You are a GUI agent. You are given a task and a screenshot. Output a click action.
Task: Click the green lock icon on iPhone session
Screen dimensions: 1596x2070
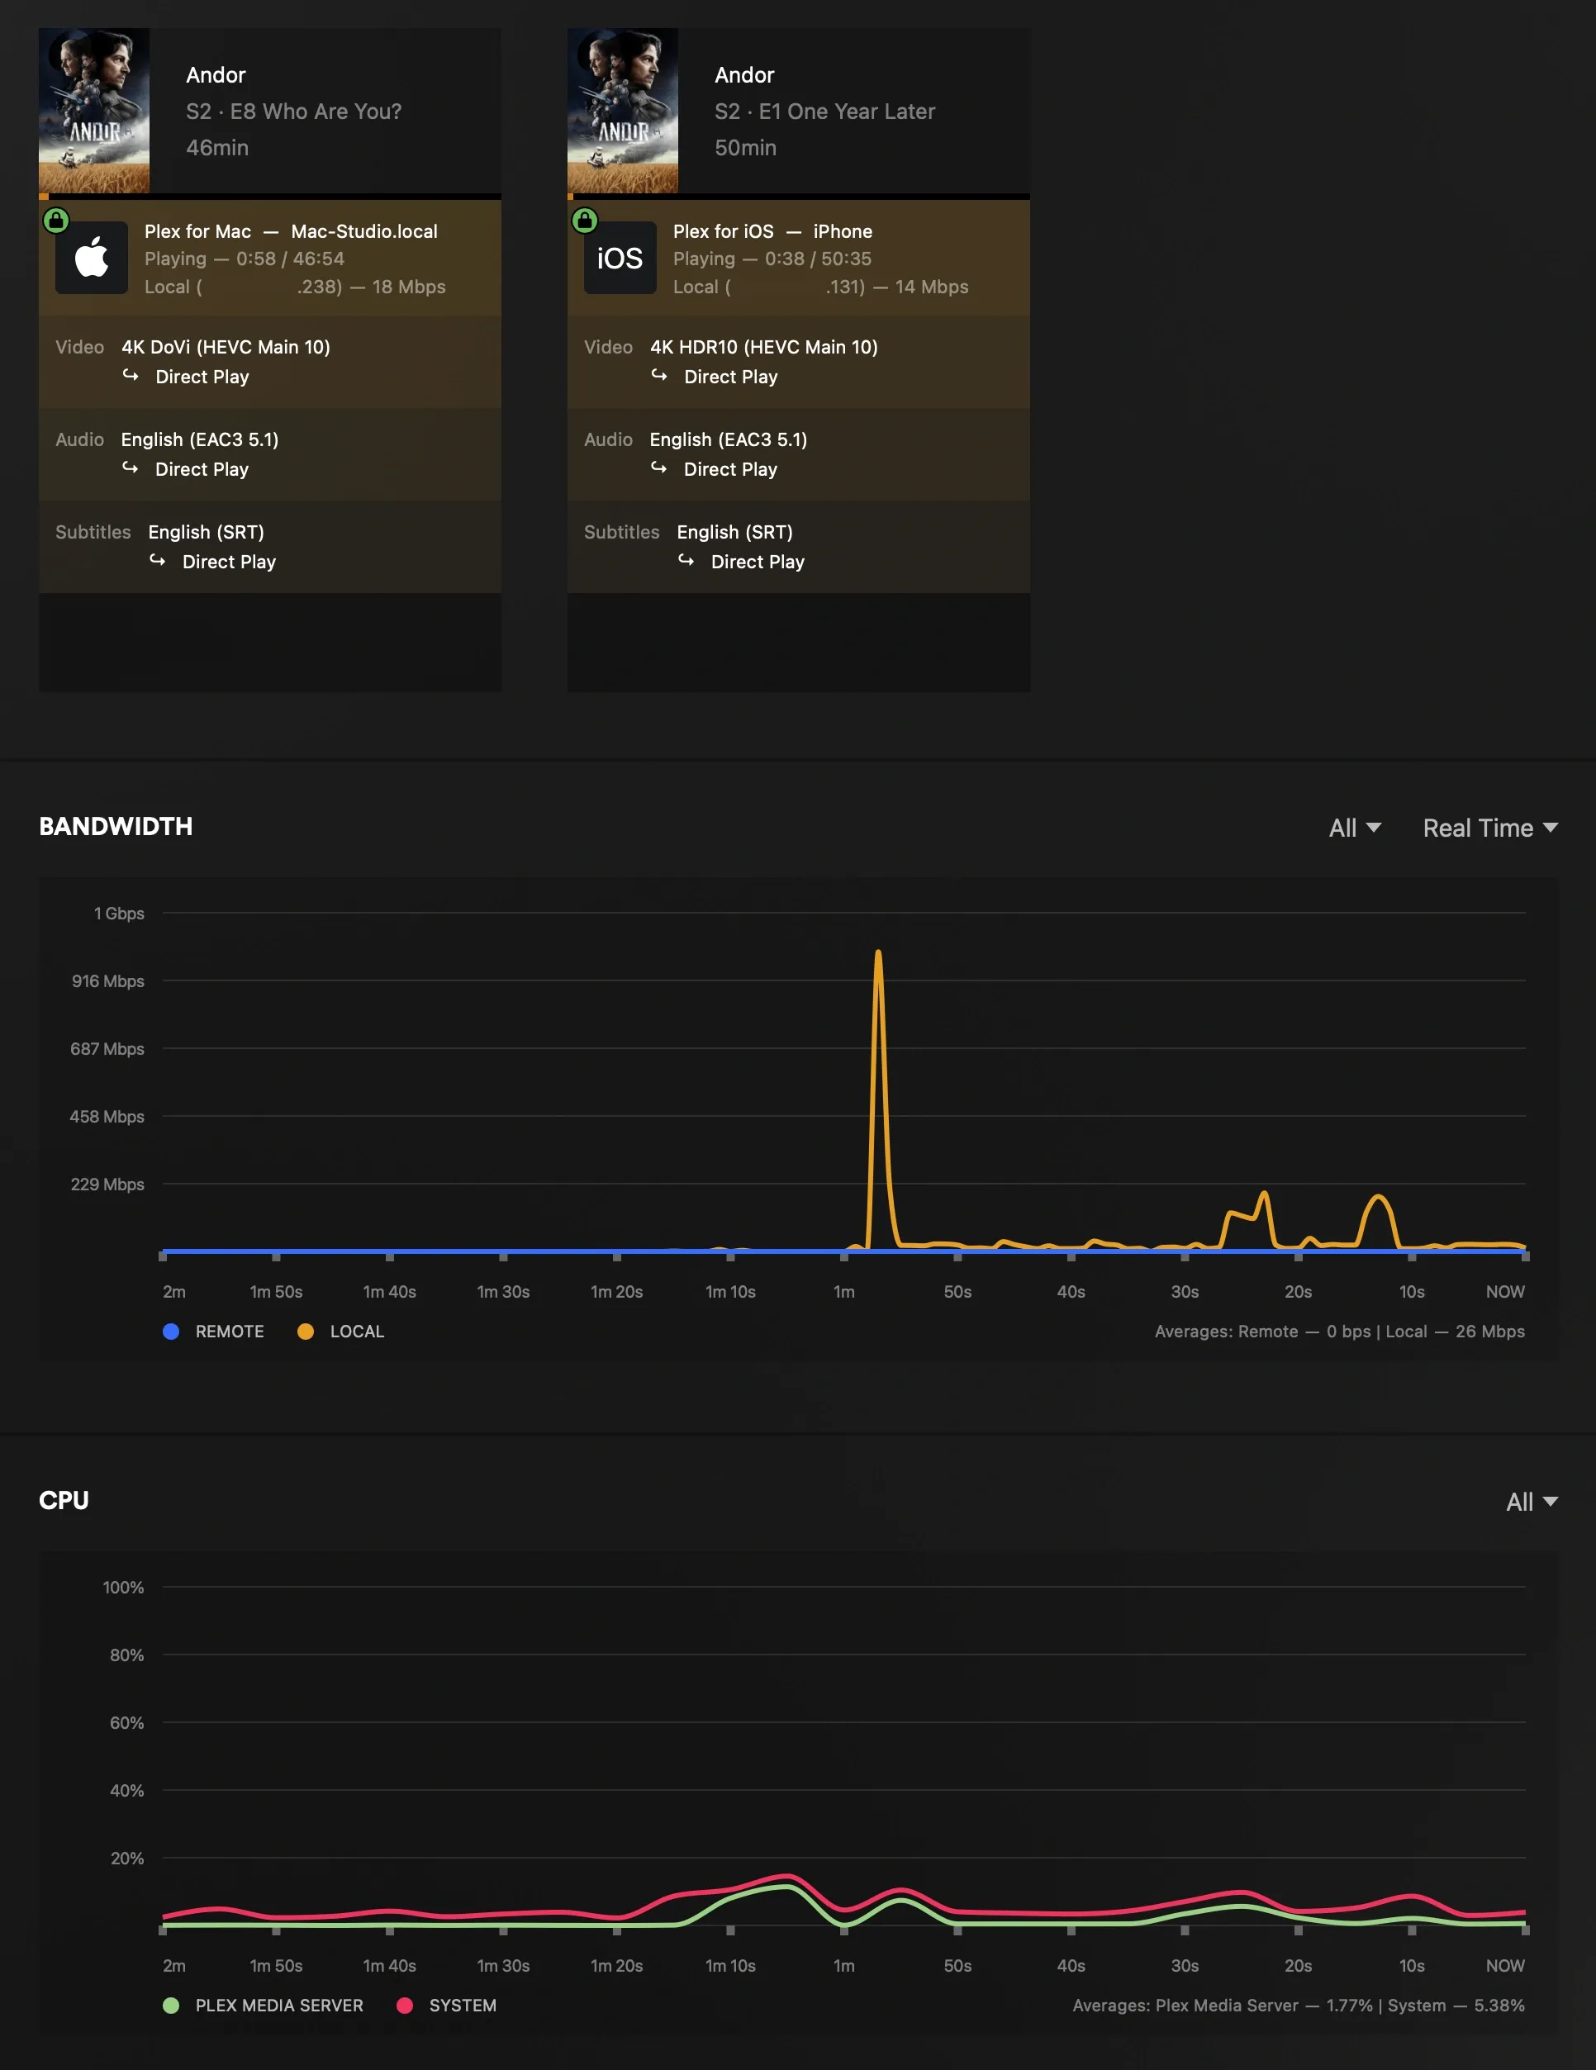coord(585,221)
